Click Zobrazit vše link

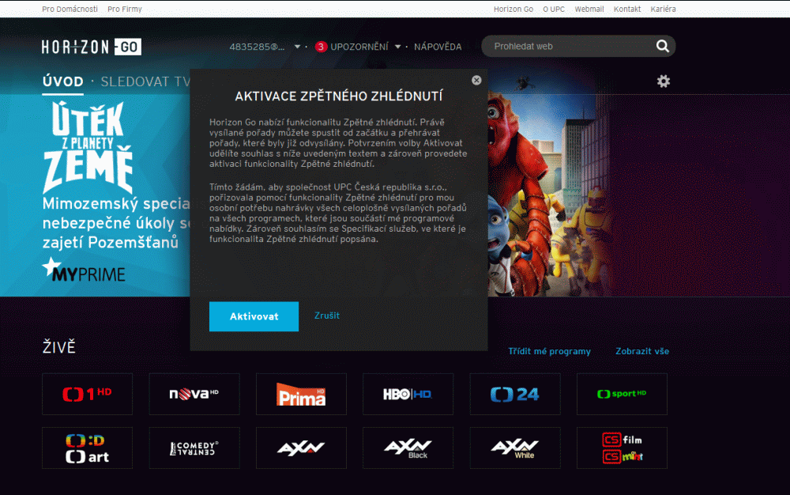point(642,351)
